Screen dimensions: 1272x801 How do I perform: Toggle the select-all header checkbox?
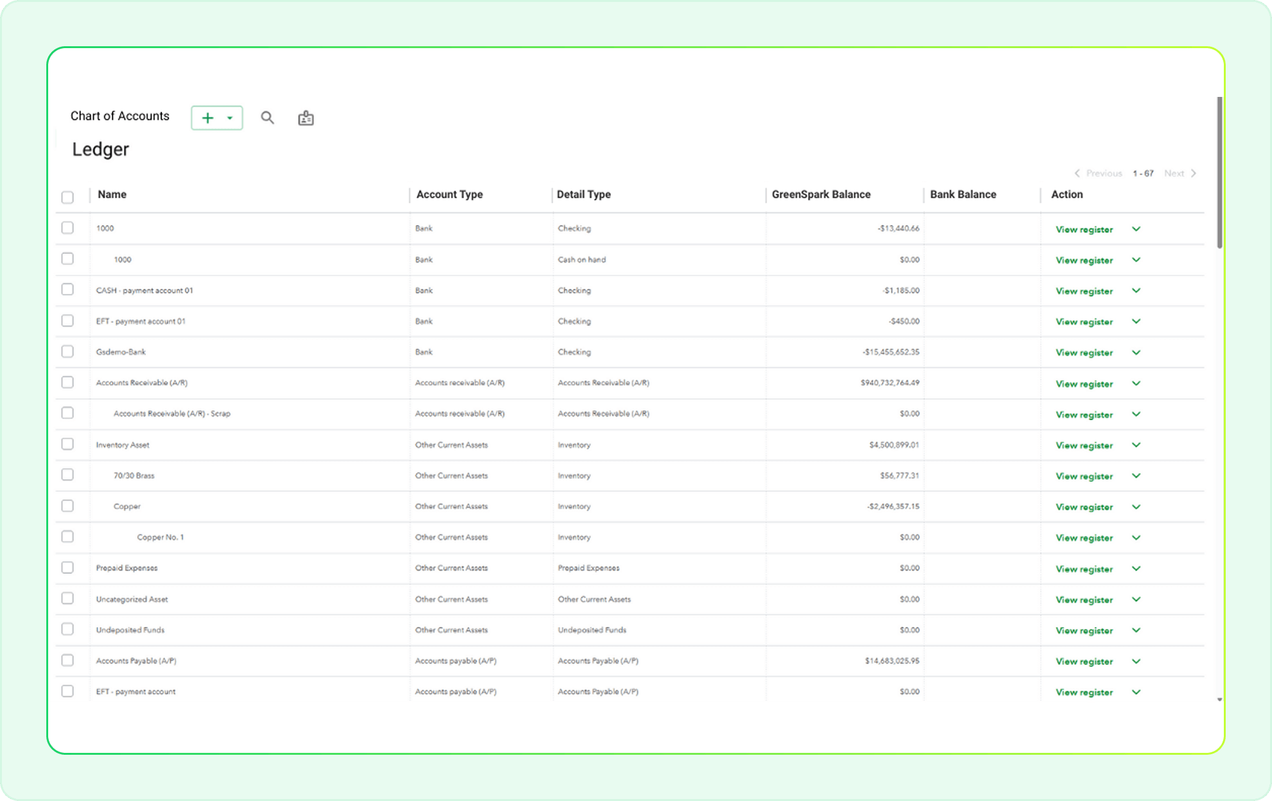67,197
